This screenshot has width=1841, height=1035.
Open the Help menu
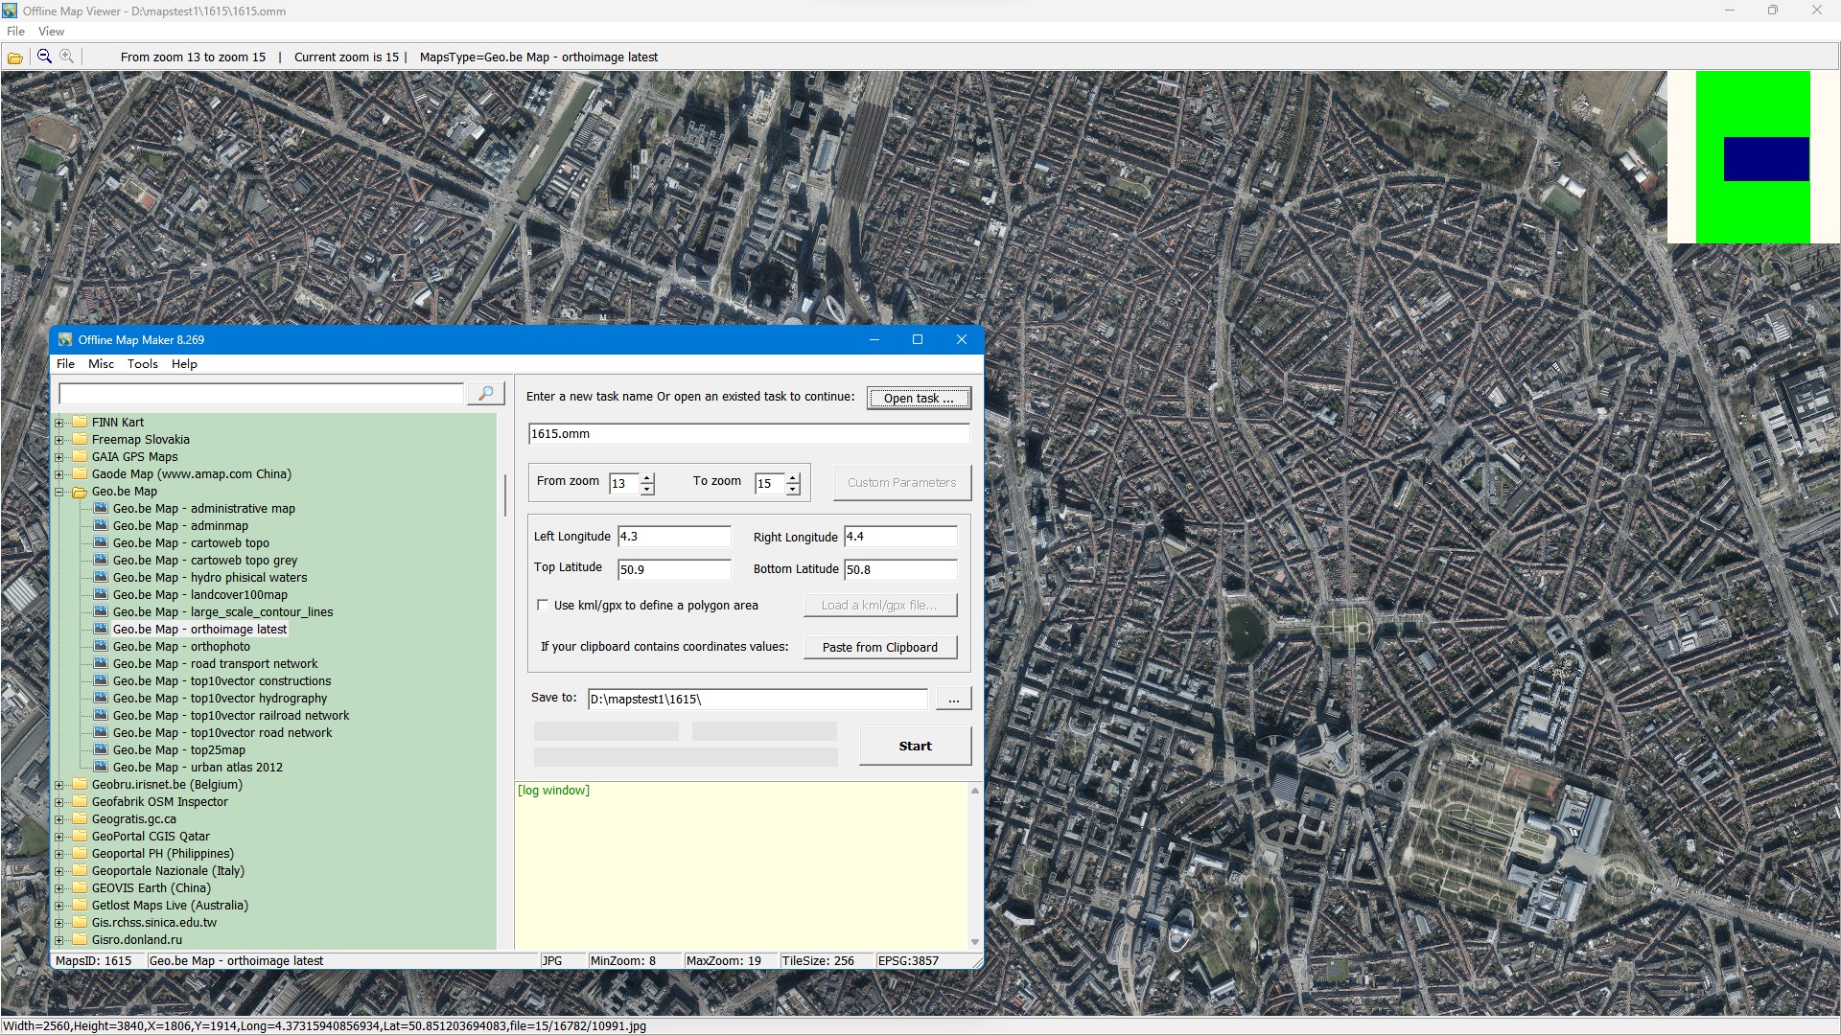pyautogui.click(x=184, y=364)
